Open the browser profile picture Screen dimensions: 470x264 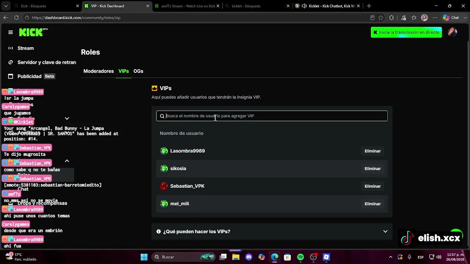(424, 18)
